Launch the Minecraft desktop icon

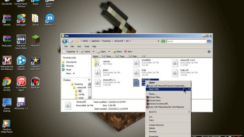coord(35,41)
